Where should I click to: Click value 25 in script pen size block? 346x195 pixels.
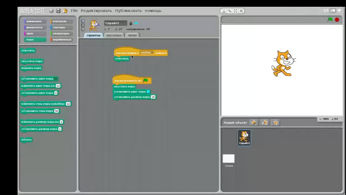(153, 97)
